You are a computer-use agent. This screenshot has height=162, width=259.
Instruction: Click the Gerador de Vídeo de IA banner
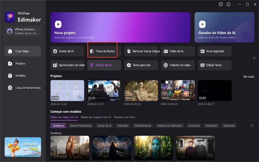point(224,27)
